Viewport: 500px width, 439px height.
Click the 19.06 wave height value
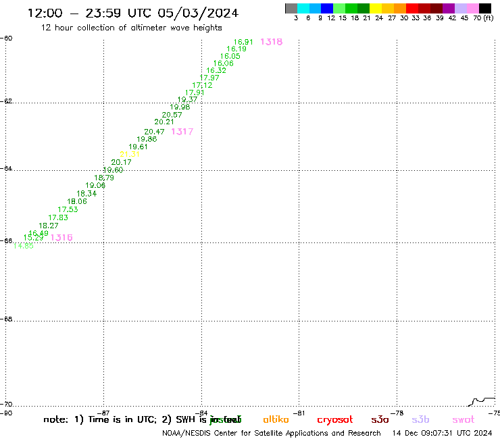click(x=95, y=186)
